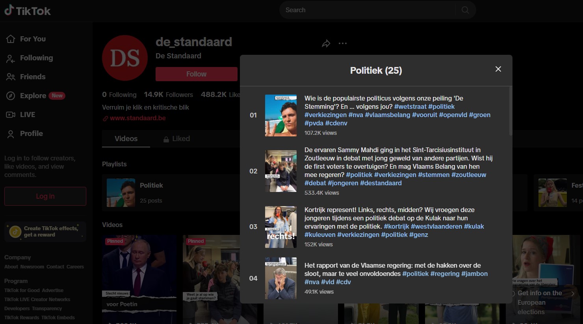Open the pinned 'Weet je al op wie' video

click(x=212, y=279)
